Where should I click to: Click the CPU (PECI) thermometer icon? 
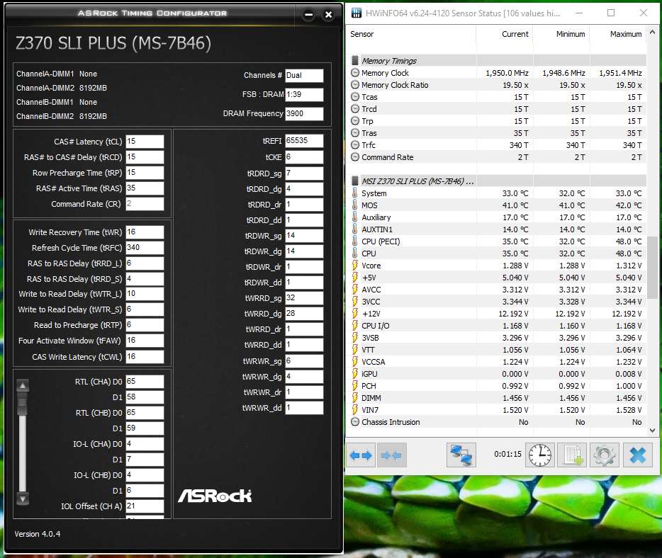pos(355,241)
